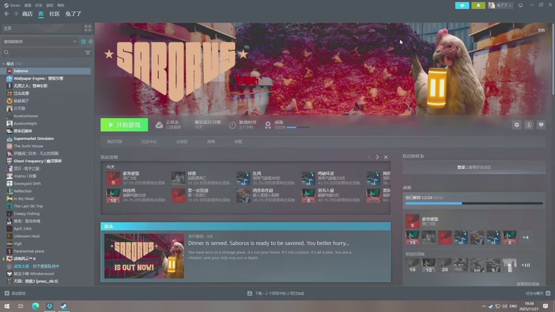Click locked achievement icon labeled 20
The width and height of the screenshot is (555, 312).
(x=445, y=265)
